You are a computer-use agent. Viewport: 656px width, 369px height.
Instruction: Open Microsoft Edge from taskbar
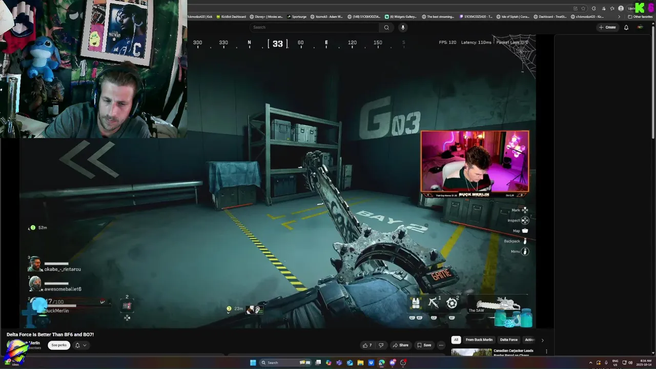381,363
